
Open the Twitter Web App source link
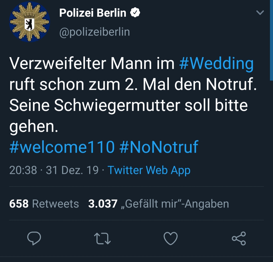pos(149,170)
